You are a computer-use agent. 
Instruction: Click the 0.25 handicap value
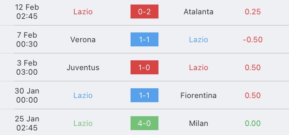tap(253, 12)
